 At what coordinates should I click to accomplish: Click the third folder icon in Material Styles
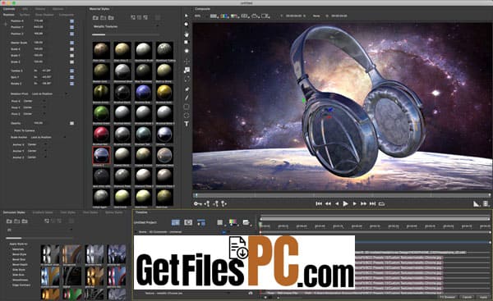111,17
